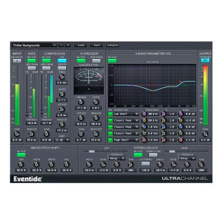The width and height of the screenshot is (221, 221).
Task: Click the Compressor Gain knob
Action: tap(47, 134)
